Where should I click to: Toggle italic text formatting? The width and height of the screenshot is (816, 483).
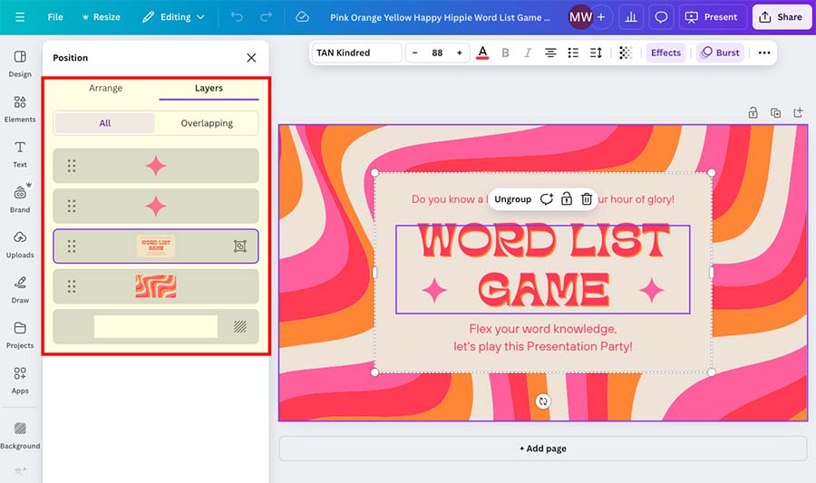pos(527,53)
